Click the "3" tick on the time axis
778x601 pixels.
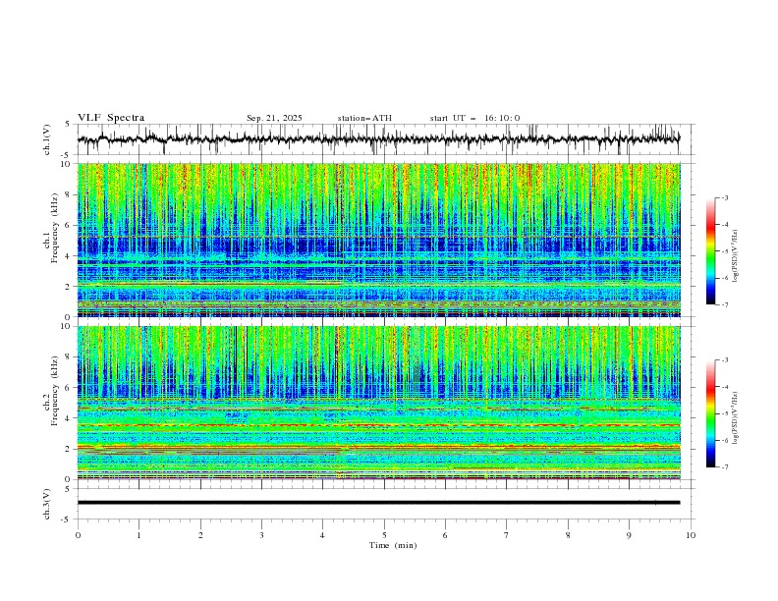[x=261, y=535]
